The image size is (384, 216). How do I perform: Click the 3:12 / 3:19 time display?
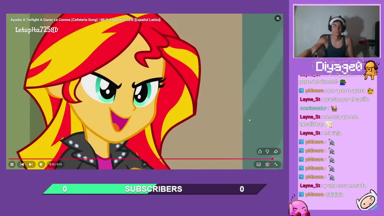pos(55,164)
